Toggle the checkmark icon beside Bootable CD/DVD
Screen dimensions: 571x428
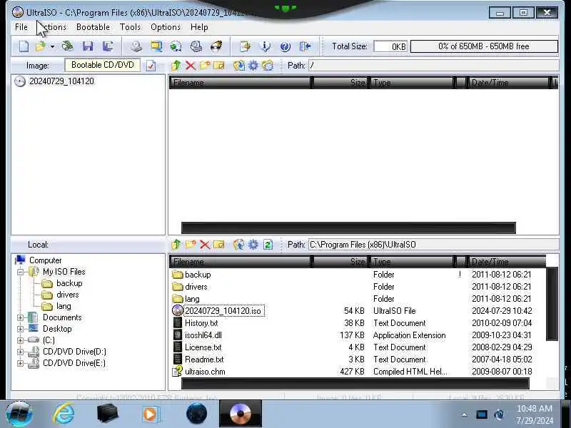point(151,66)
